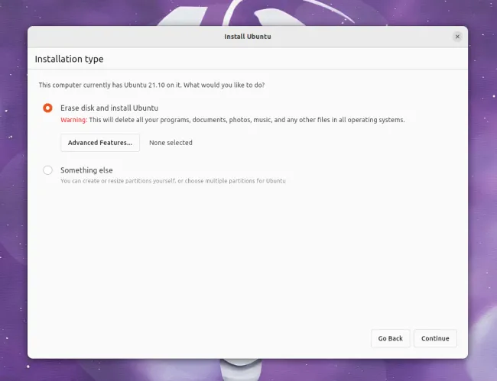The height and width of the screenshot is (381, 497).
Task: Select the Erase disk and install Ubuntu option
Action: (x=47, y=108)
